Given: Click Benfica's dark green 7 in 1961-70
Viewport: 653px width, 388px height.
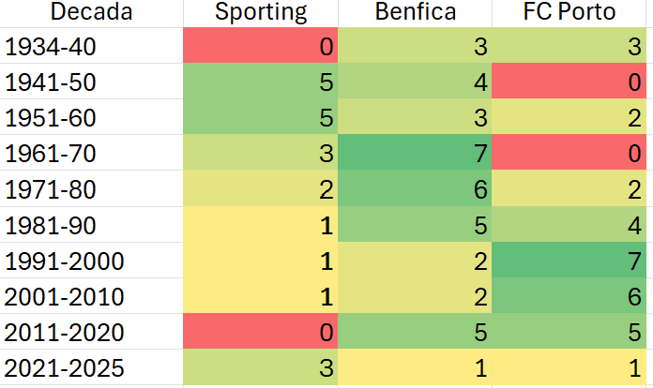Looking at the screenshot, I should tap(416, 151).
